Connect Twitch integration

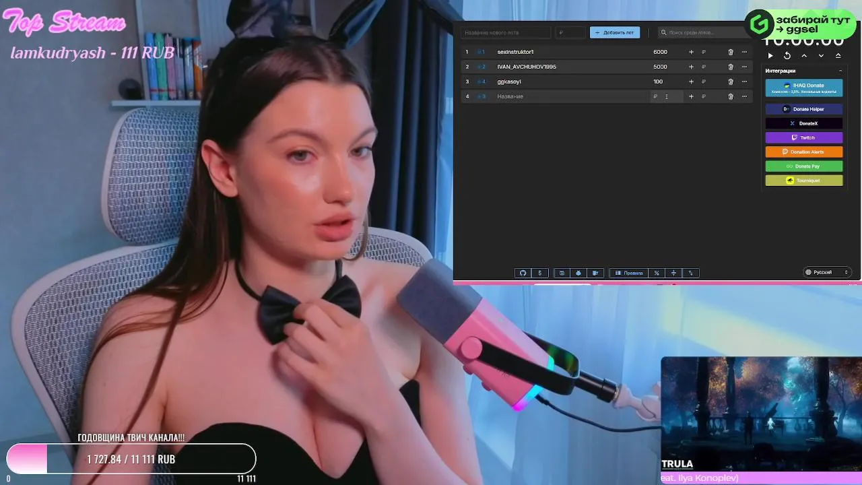(804, 137)
